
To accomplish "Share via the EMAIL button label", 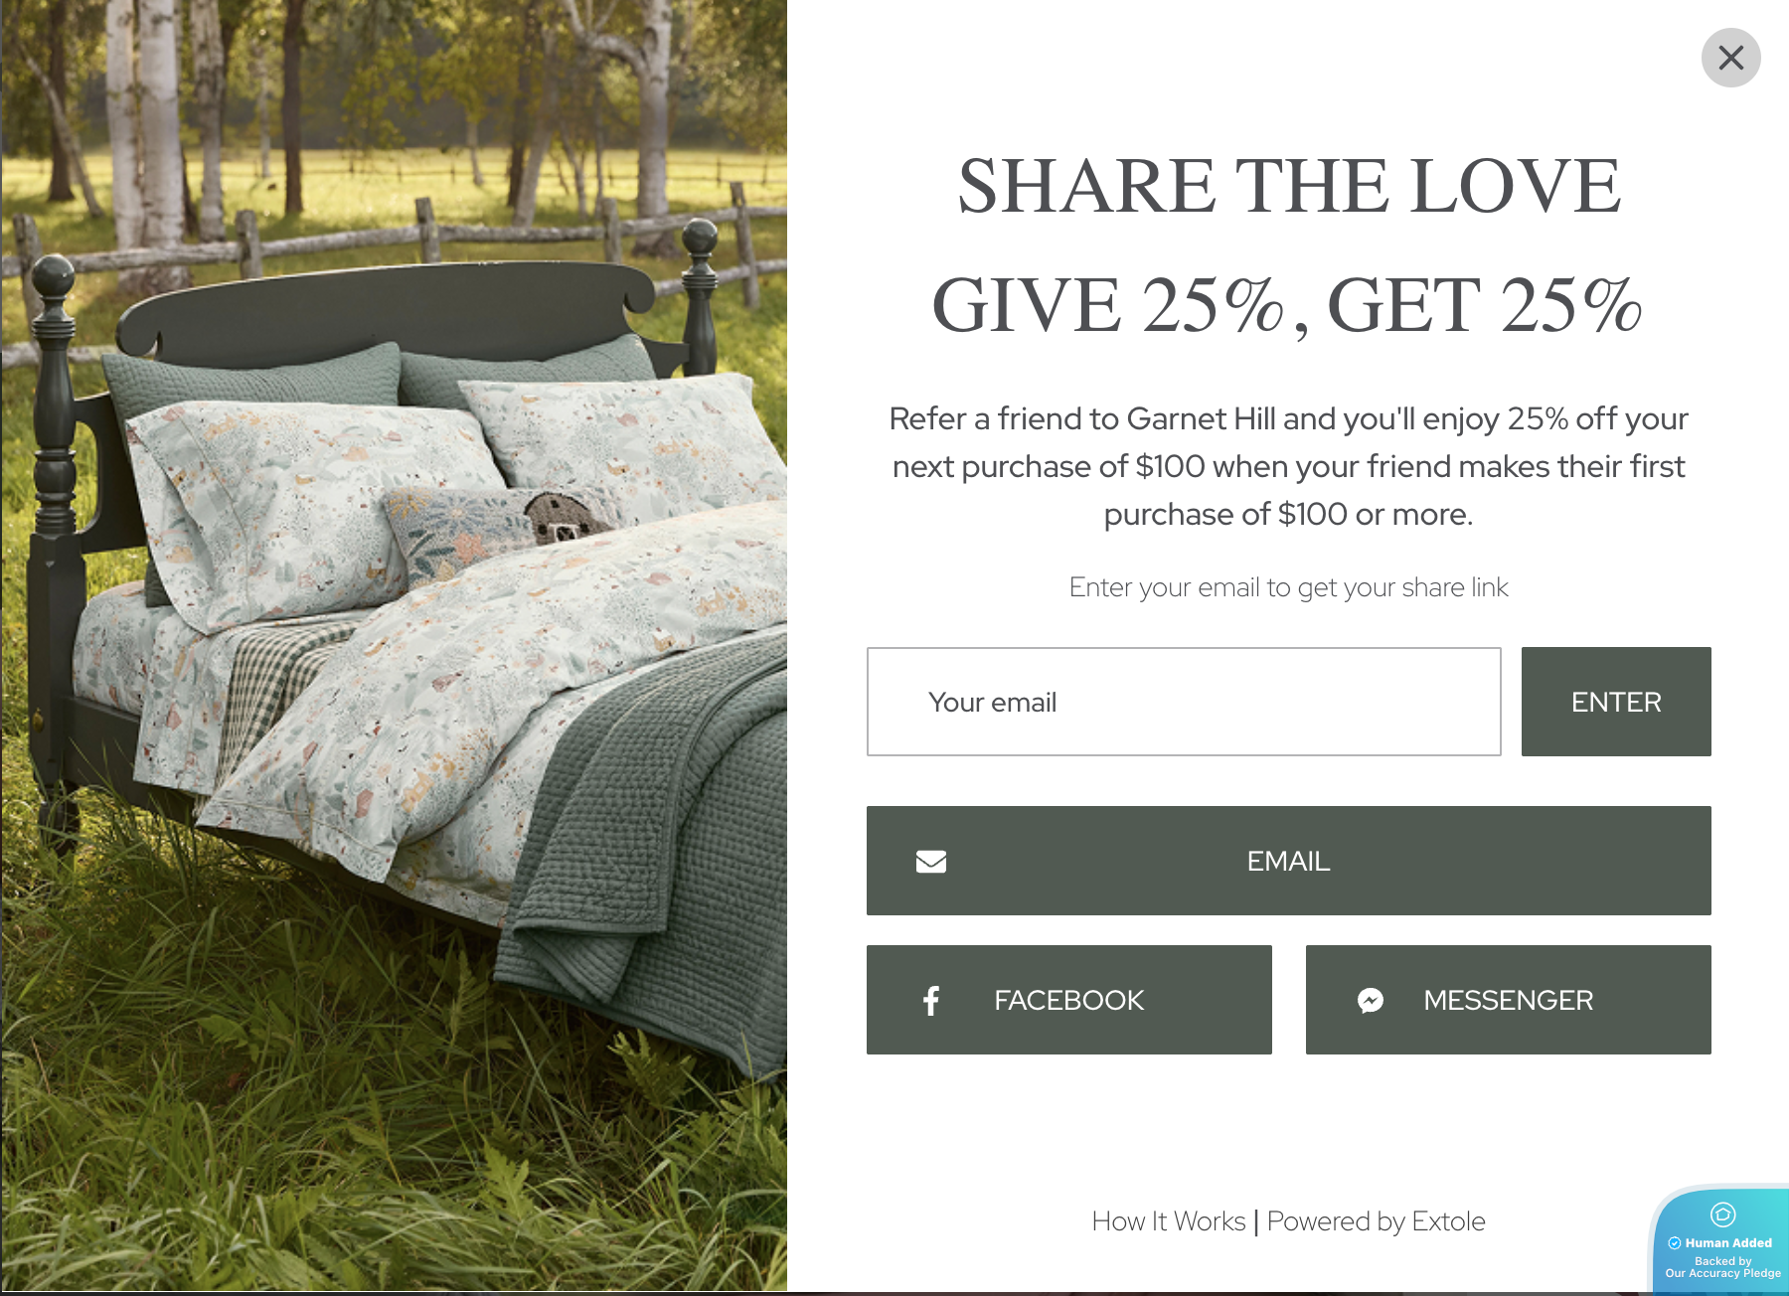I will (x=1288, y=861).
